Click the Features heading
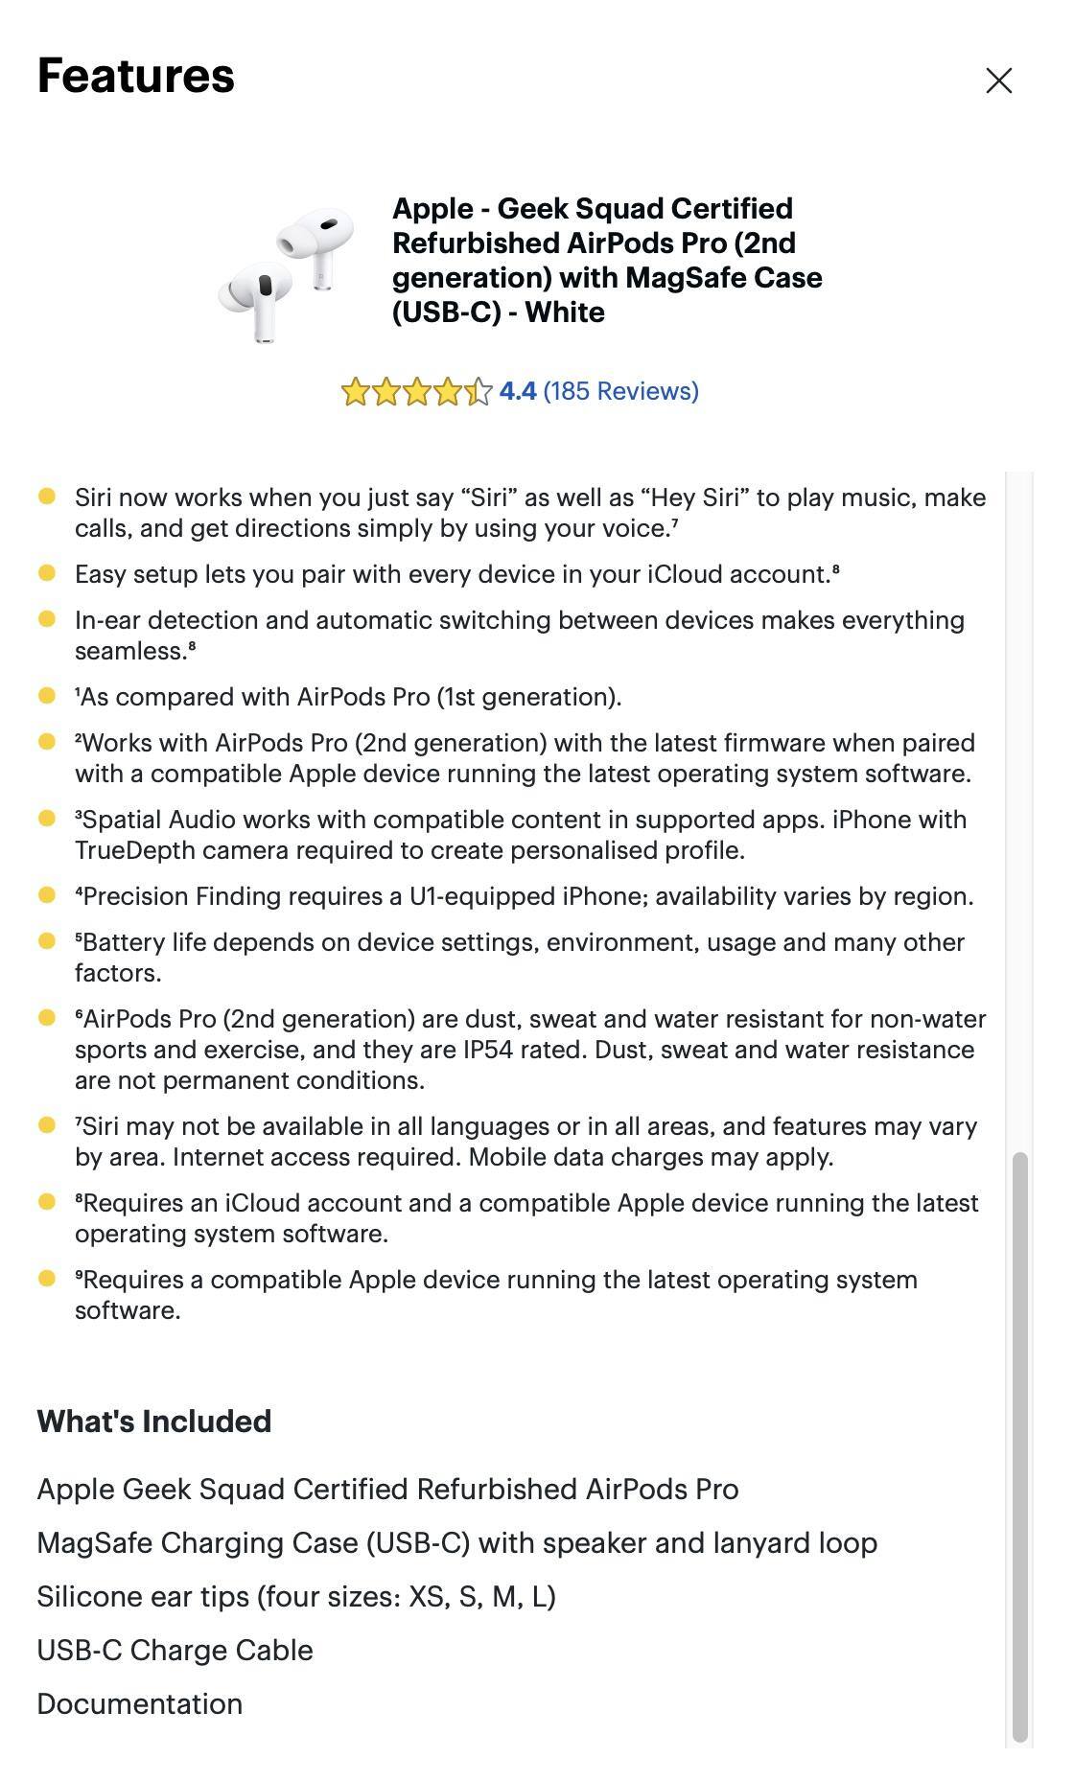The height and width of the screenshot is (1781, 1074). (x=134, y=79)
